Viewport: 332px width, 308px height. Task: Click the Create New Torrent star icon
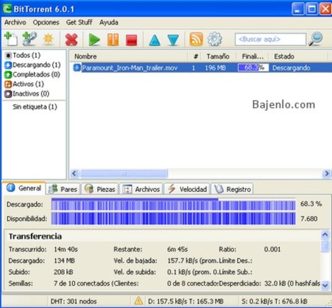48,39
